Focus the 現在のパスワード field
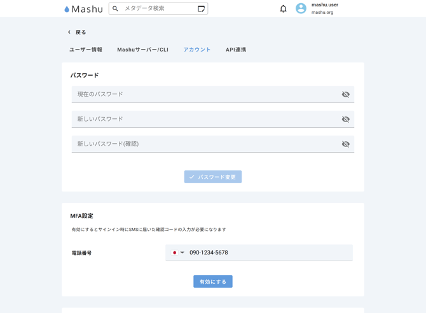 (203, 95)
